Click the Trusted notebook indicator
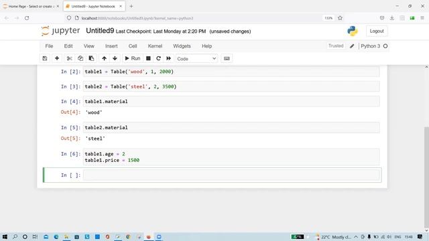Screen dimensions: 429x241 tap(336, 46)
